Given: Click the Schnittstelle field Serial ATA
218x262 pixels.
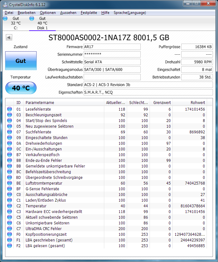Looking at the screenshot, I should pyautogui.click(x=112, y=62).
